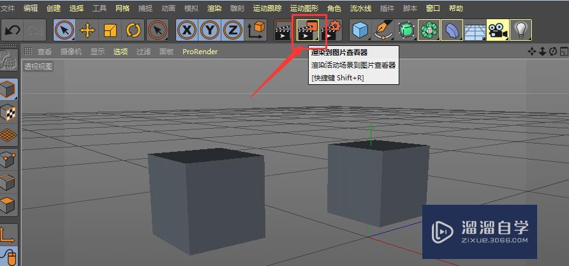Toggle the Y axis lock
This screenshot has width=569, height=266.
click(210, 30)
